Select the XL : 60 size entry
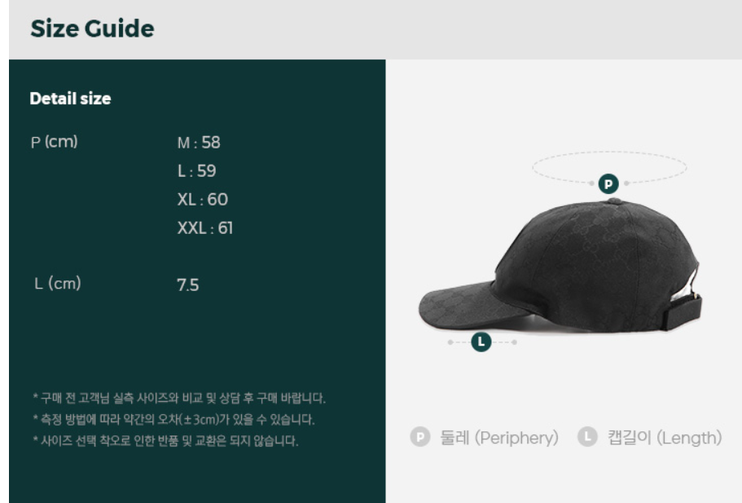The height and width of the screenshot is (503, 742). [203, 200]
